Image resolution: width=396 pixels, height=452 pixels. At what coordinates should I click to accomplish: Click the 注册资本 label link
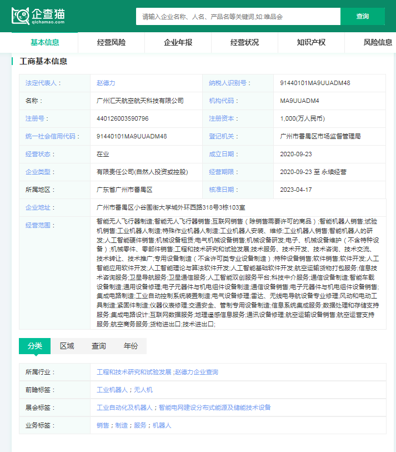(222, 118)
